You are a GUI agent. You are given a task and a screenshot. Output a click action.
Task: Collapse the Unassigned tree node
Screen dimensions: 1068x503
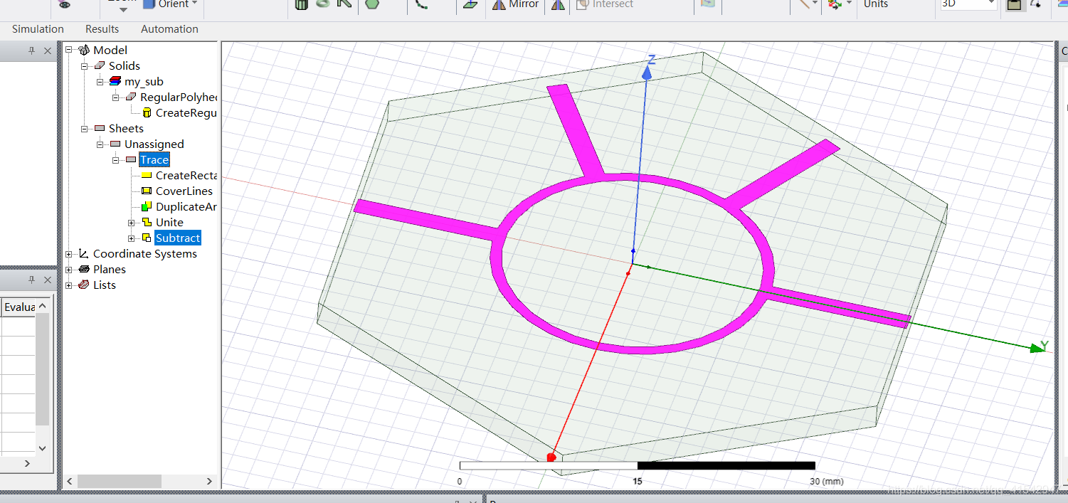100,144
